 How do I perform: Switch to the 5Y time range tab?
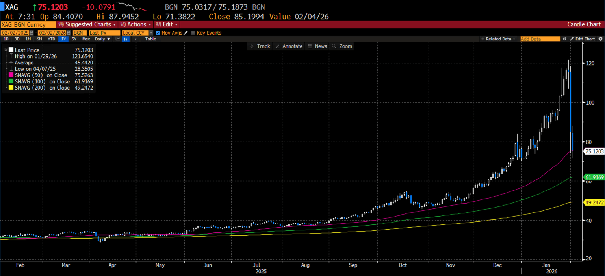click(74, 39)
